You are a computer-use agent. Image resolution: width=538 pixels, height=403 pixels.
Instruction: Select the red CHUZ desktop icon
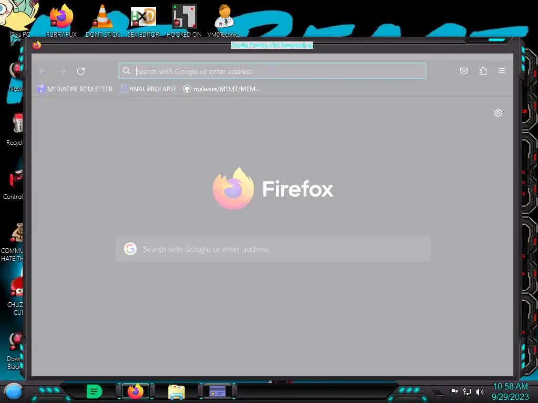pos(15,297)
